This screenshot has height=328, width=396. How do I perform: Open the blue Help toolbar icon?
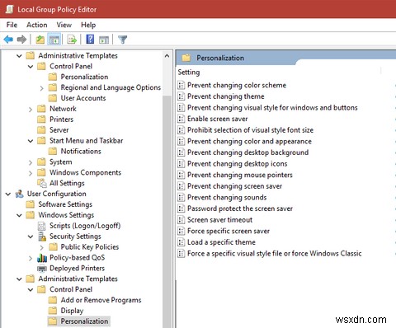tap(90, 40)
